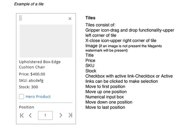Screen dimensions: 194x129
Task: Click the bold Tiles heading
Action: (x=90, y=18)
